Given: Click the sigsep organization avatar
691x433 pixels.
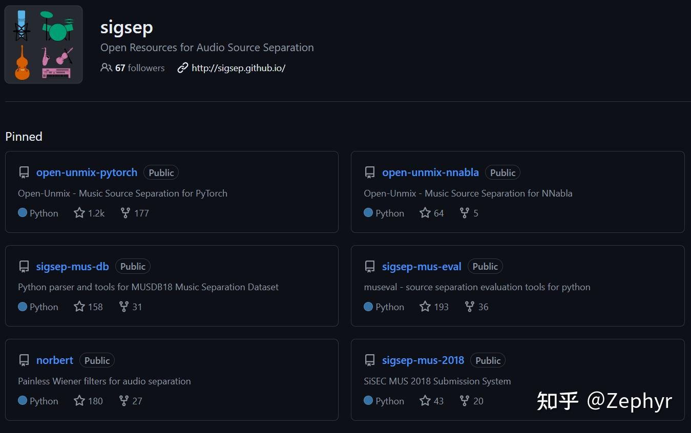Looking at the screenshot, I should pyautogui.click(x=44, y=45).
